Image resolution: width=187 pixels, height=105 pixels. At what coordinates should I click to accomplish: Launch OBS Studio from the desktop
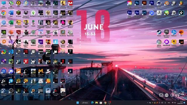(x=11, y=91)
